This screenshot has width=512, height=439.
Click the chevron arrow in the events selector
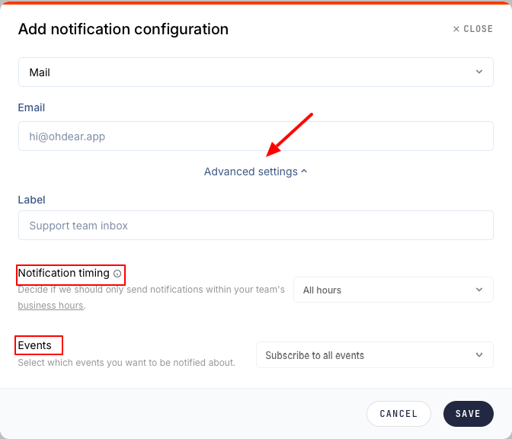[478, 354]
